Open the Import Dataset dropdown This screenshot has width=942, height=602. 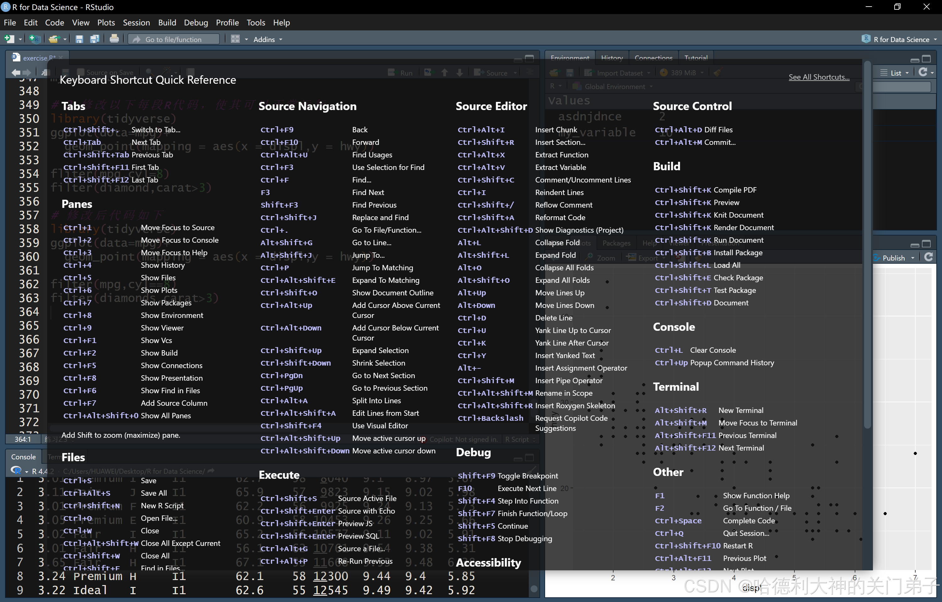[617, 73]
